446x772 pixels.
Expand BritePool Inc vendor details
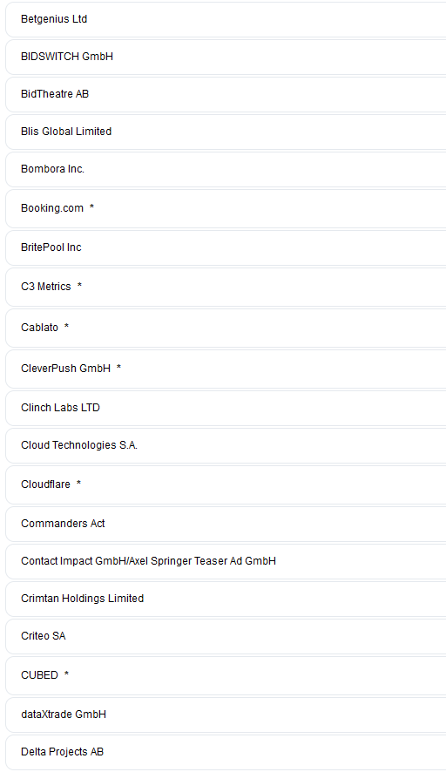coord(226,247)
